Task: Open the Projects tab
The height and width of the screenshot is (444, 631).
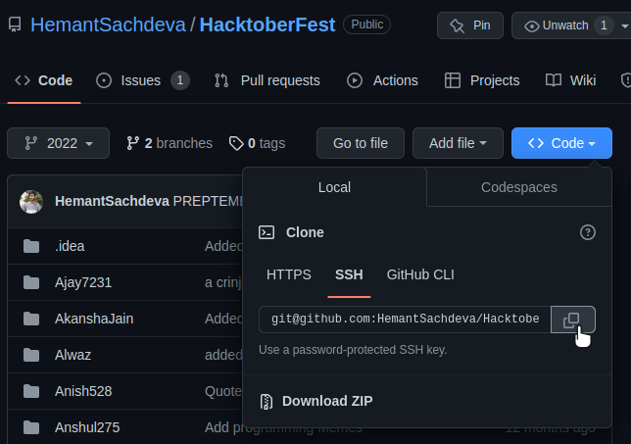Action: coord(482,80)
